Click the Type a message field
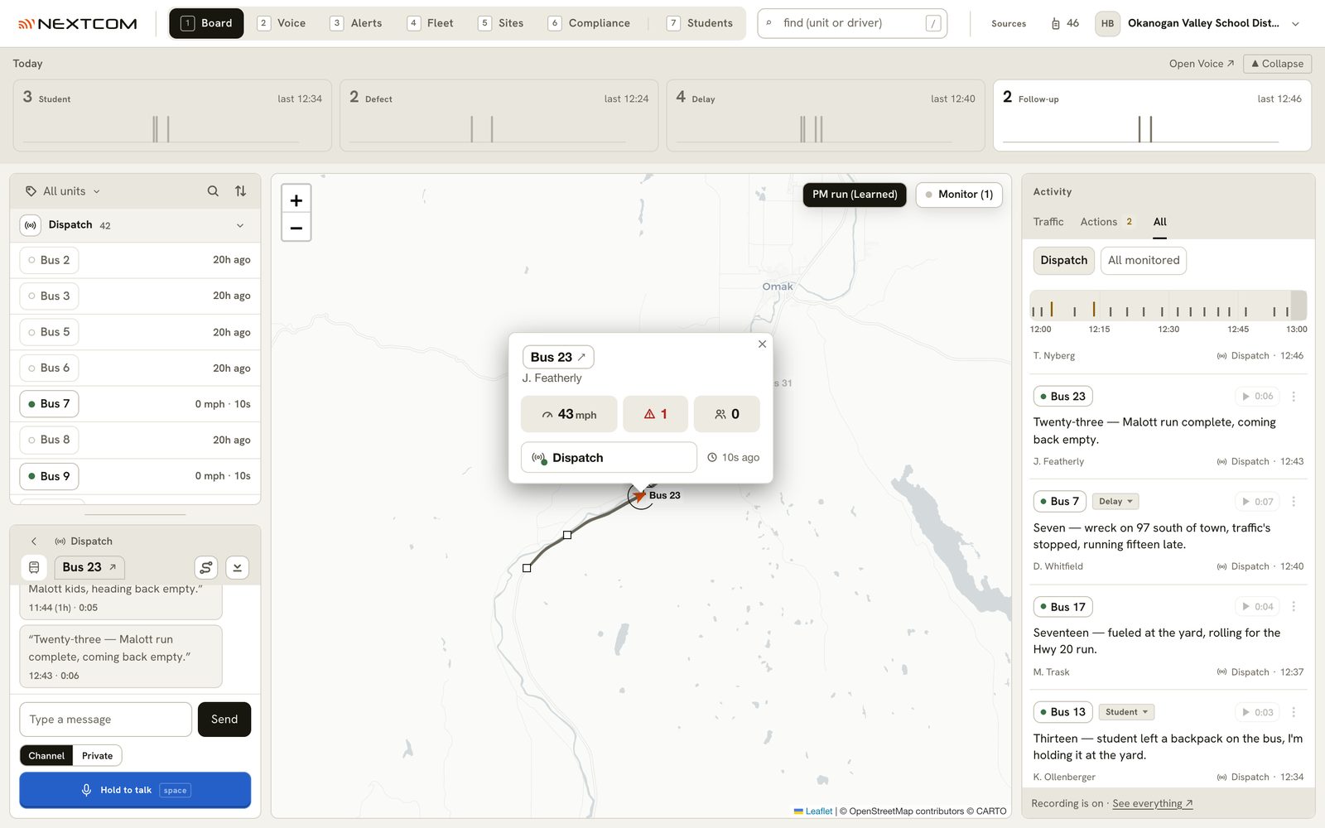The height and width of the screenshot is (828, 1325). coord(106,720)
